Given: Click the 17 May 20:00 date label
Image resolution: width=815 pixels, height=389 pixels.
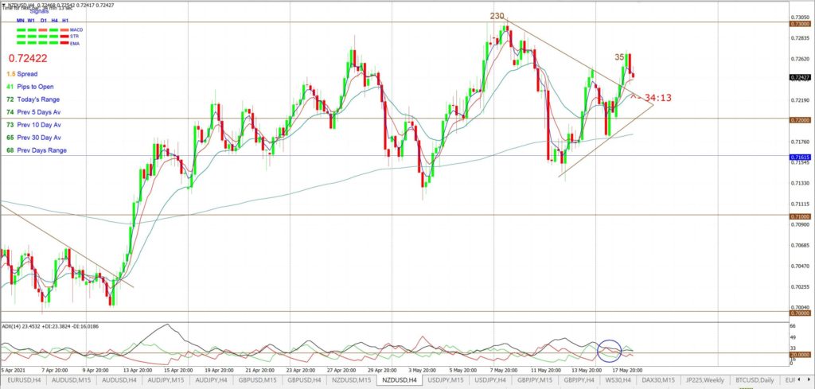Looking at the screenshot, I should [629, 370].
